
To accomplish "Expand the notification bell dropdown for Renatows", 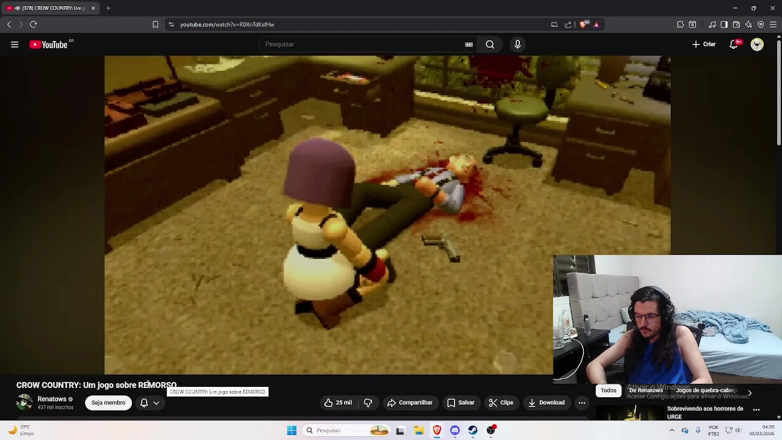I will (150, 403).
